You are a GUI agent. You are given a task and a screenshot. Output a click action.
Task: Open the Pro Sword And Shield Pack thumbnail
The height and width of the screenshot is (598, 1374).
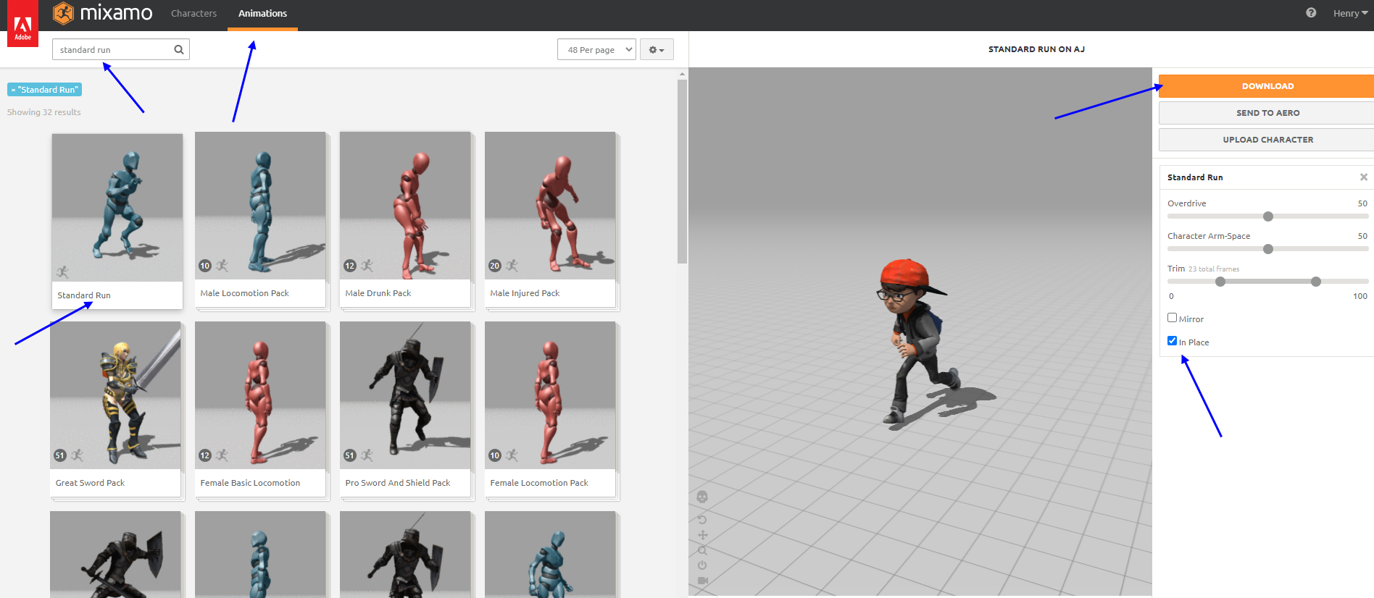[405, 395]
